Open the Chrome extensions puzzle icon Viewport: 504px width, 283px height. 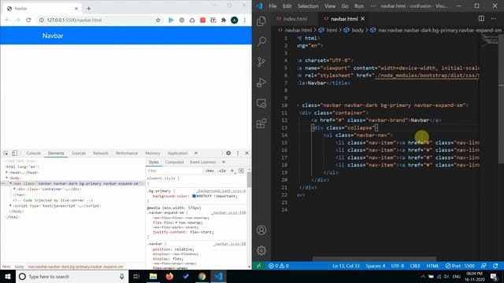click(224, 20)
